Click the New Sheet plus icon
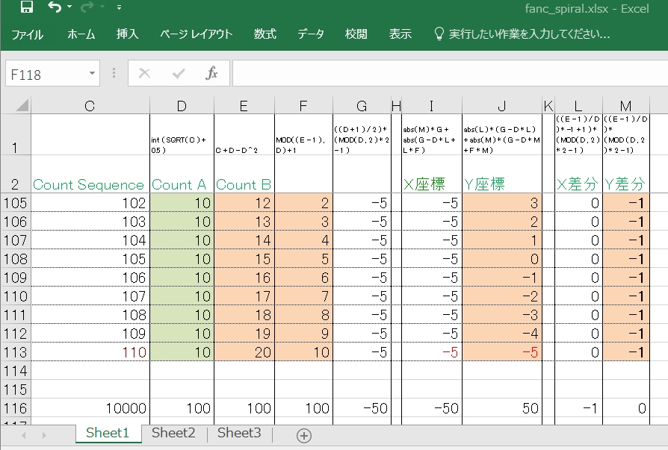 pyautogui.click(x=304, y=436)
